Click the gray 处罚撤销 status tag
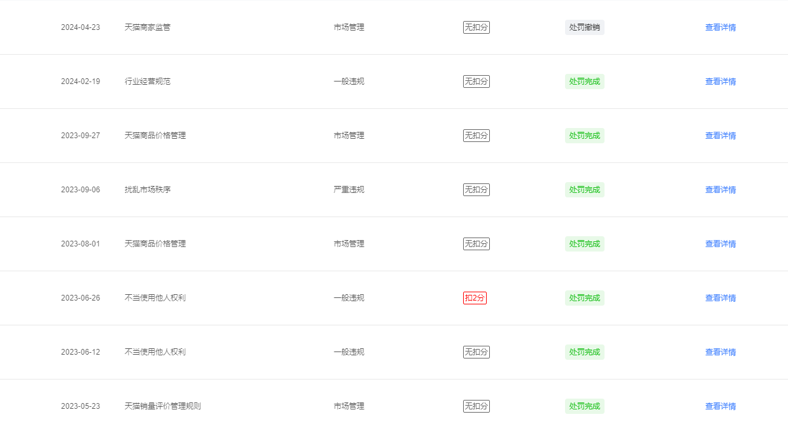The image size is (788, 433). click(584, 27)
